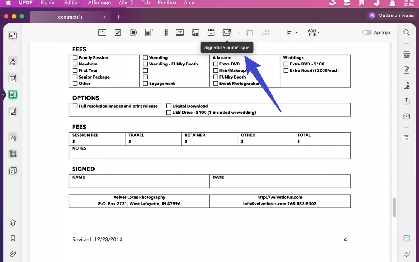
Task: Open the Attachments paperclip icon
Action: [13, 254]
